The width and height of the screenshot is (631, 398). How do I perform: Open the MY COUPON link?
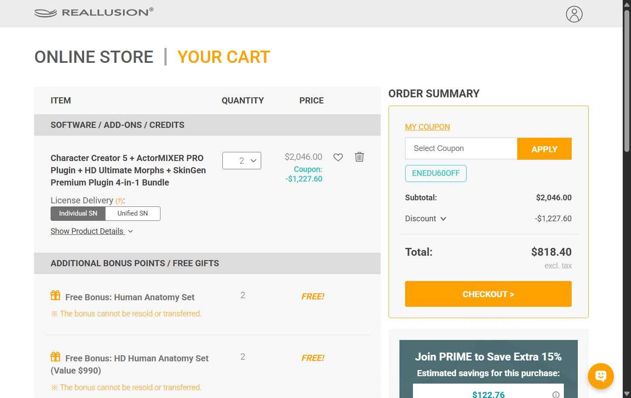[427, 127]
